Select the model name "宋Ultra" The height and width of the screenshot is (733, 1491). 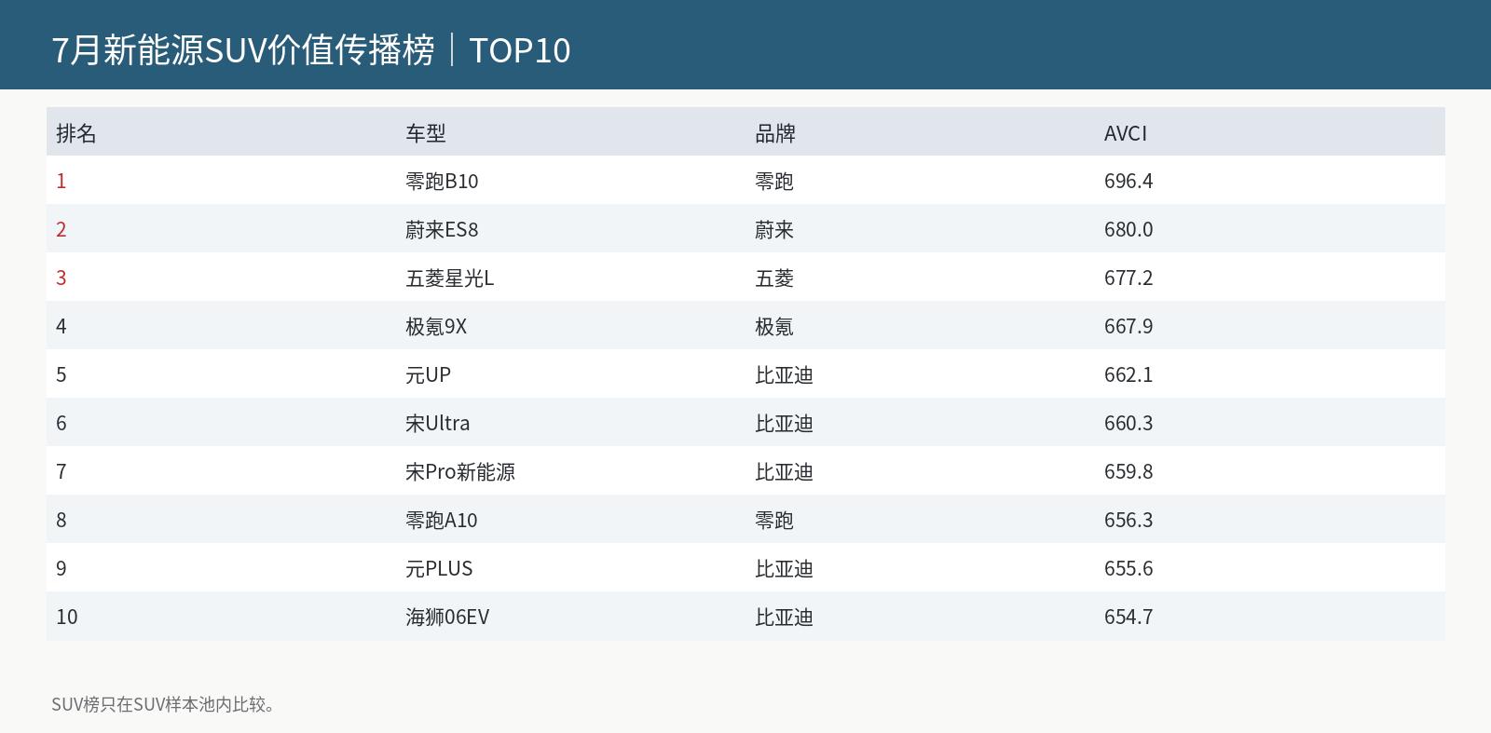click(438, 423)
